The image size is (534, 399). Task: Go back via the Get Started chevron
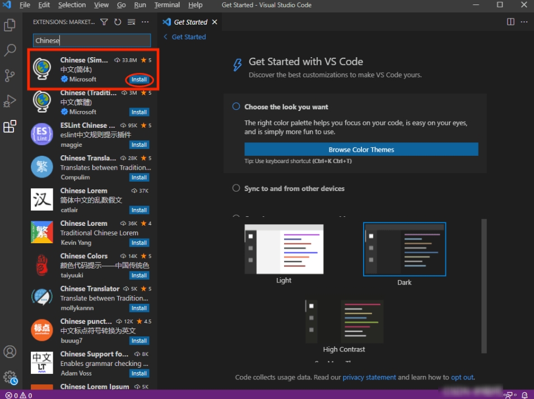[165, 37]
